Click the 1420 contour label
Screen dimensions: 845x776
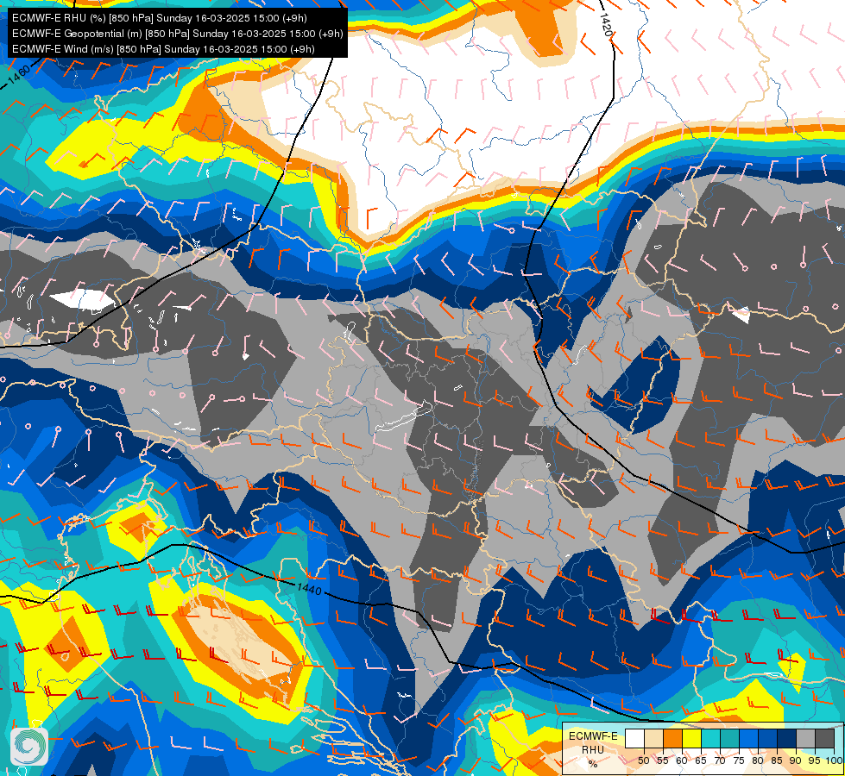coord(606,25)
